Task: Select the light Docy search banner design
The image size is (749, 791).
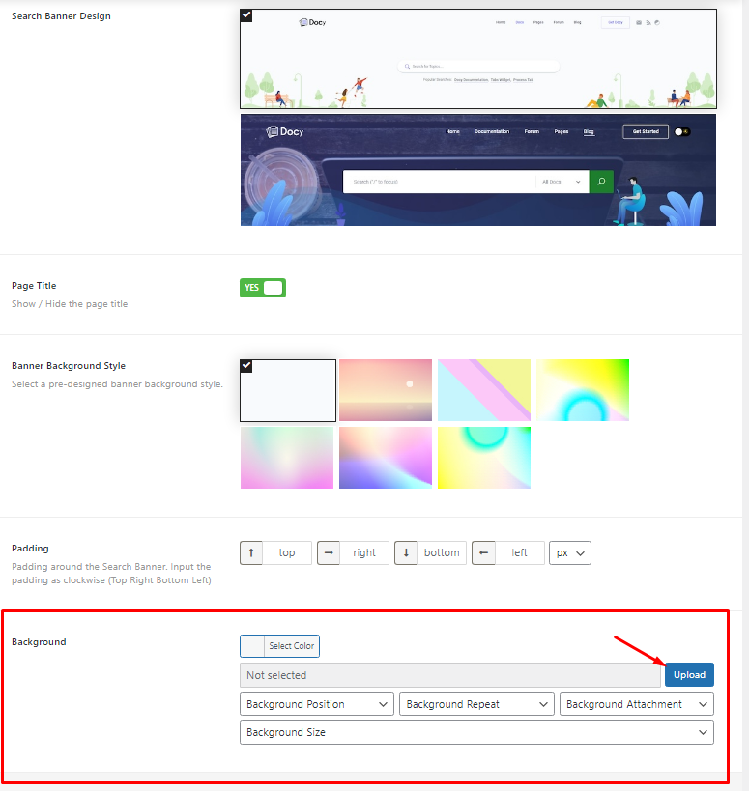Action: (x=478, y=59)
